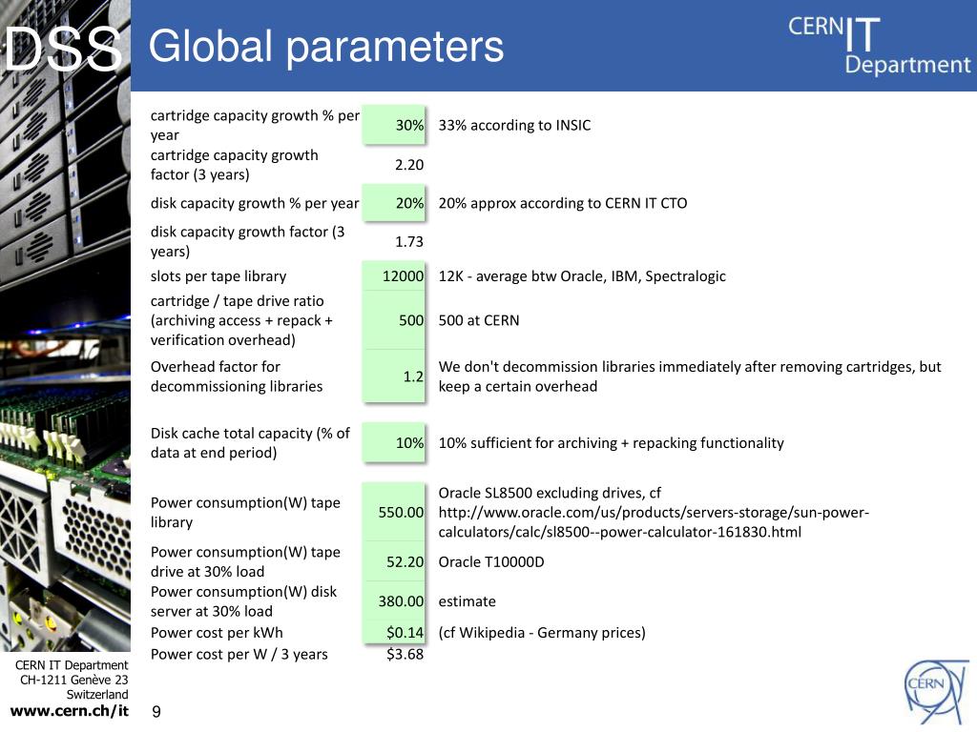Click the slide number 9
Viewport: 977px width, 732px height.
156,711
